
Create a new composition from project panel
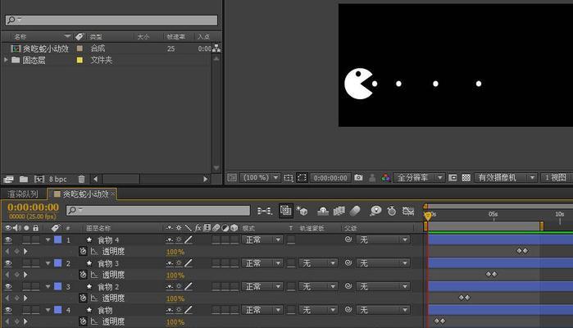pyautogui.click(x=39, y=180)
